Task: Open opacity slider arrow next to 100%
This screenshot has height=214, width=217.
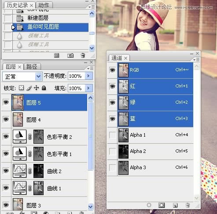Action: [x=88, y=76]
